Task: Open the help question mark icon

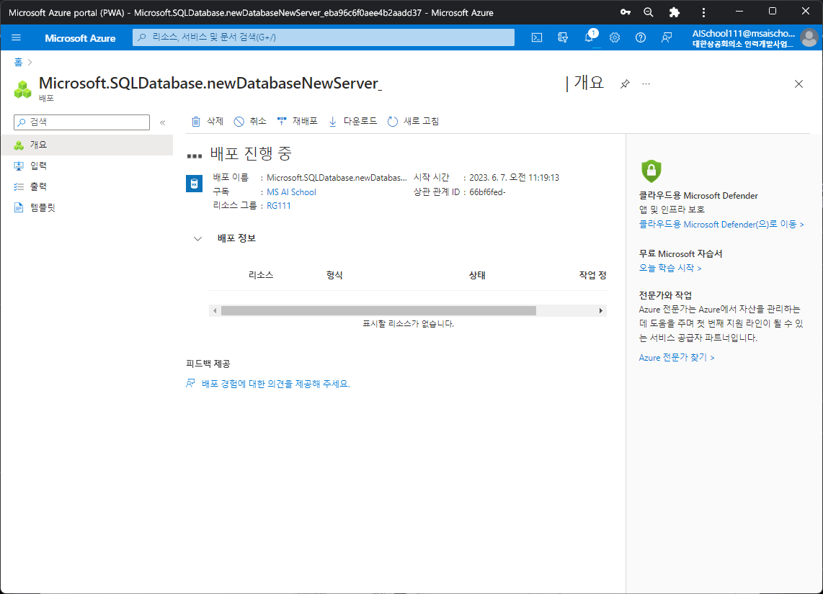Action: click(641, 37)
